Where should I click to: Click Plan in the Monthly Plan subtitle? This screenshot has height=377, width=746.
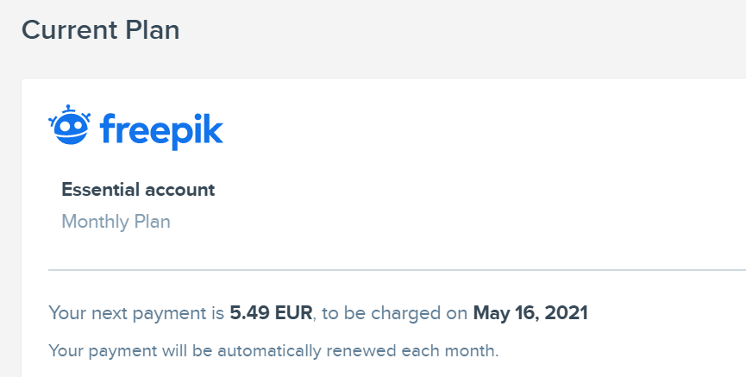tap(152, 222)
